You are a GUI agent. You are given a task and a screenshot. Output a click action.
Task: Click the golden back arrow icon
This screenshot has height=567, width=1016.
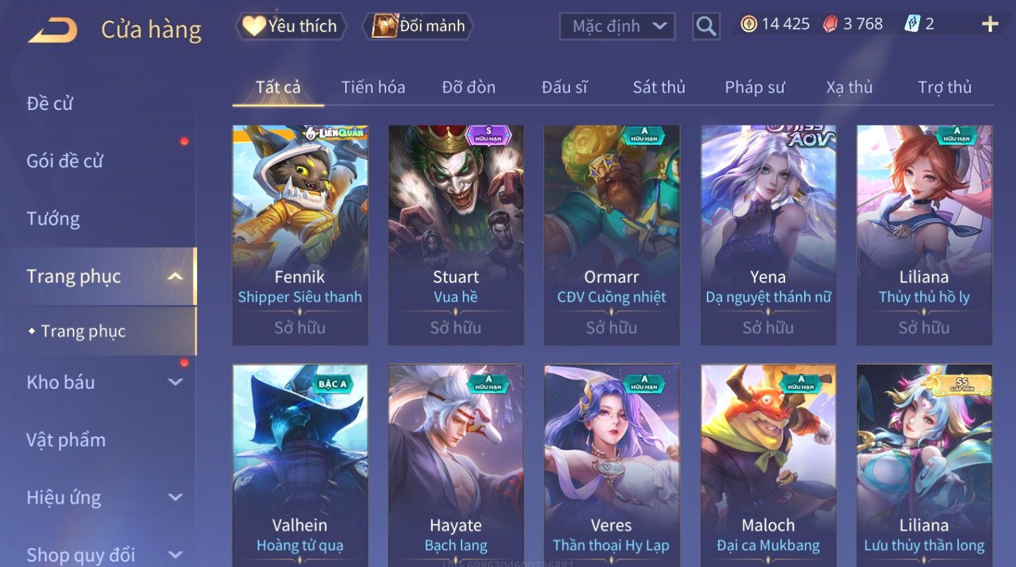pos(52,30)
